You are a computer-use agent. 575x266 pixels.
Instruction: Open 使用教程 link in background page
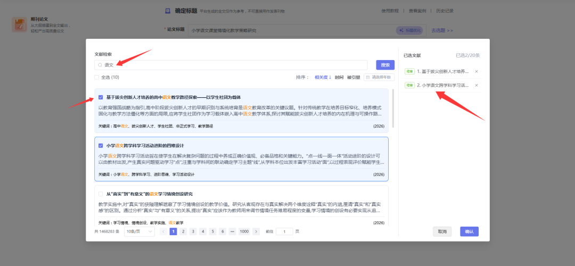tap(390, 11)
